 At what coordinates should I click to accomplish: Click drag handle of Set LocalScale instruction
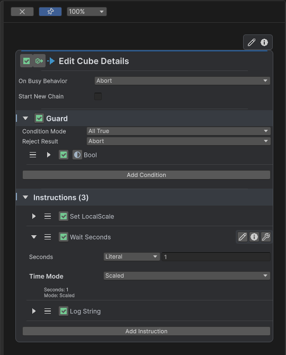pos(48,216)
